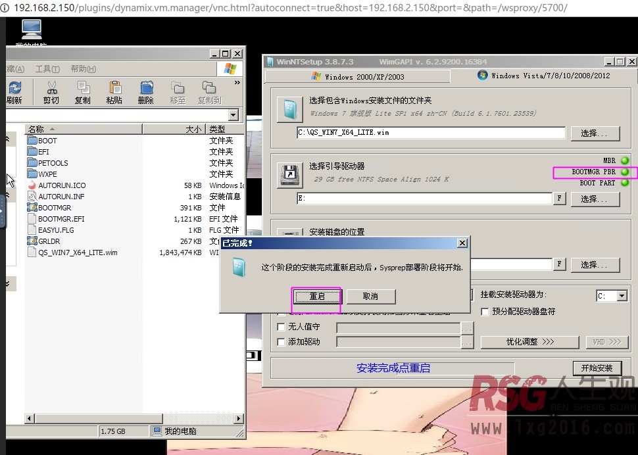Click the Refresh toolbar icon in file explorer

(x=14, y=92)
